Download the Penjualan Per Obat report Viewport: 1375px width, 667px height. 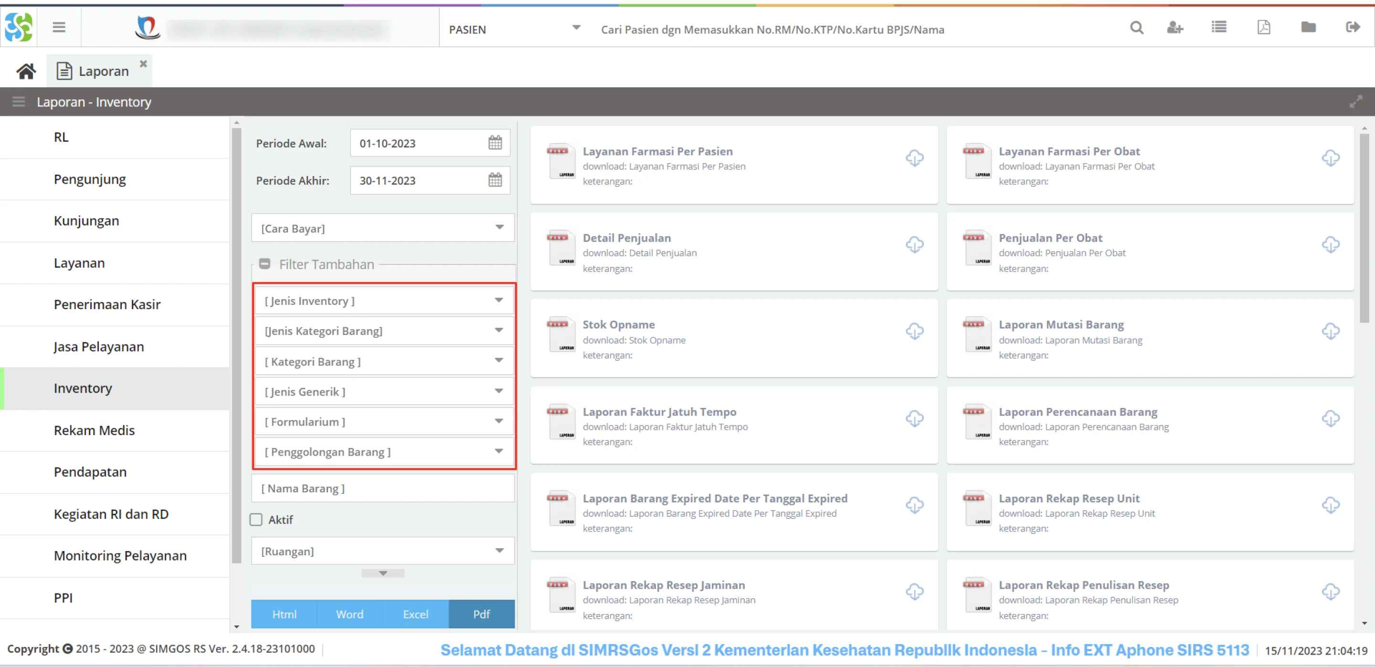click(1331, 244)
